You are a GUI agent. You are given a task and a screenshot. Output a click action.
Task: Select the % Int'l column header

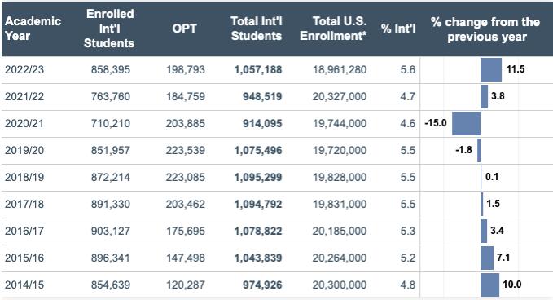(398, 29)
